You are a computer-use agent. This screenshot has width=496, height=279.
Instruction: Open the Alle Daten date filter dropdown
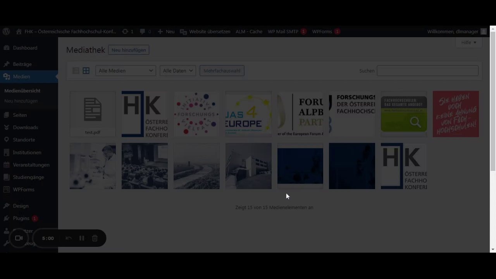click(x=178, y=71)
